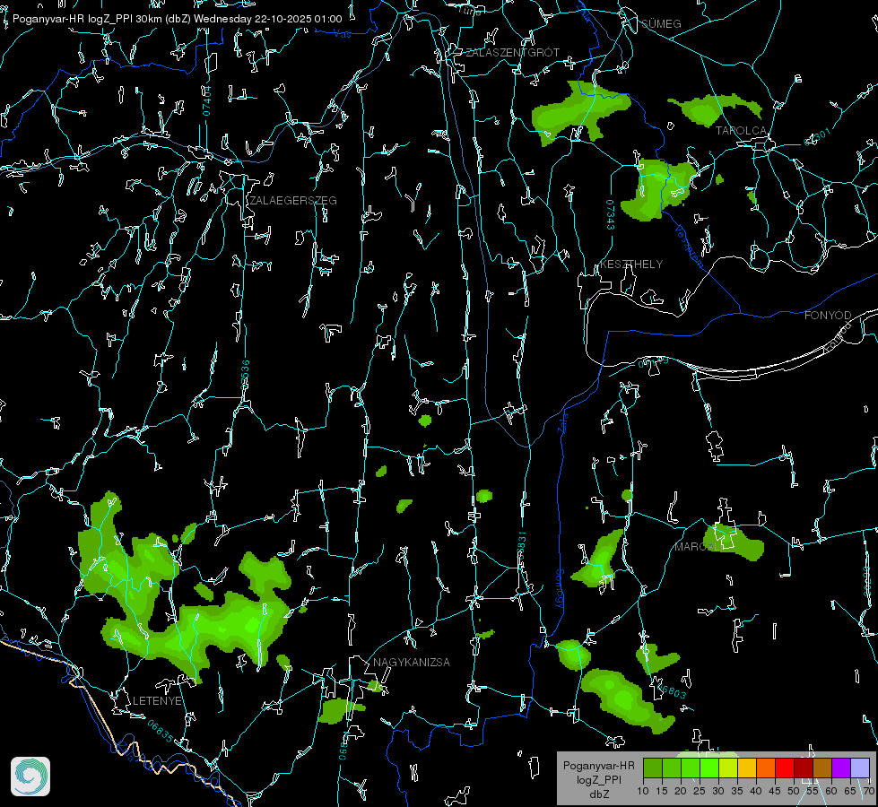878x807 pixels.
Task: Select the purple 60–65 dBZ swatch
Action: [840, 768]
